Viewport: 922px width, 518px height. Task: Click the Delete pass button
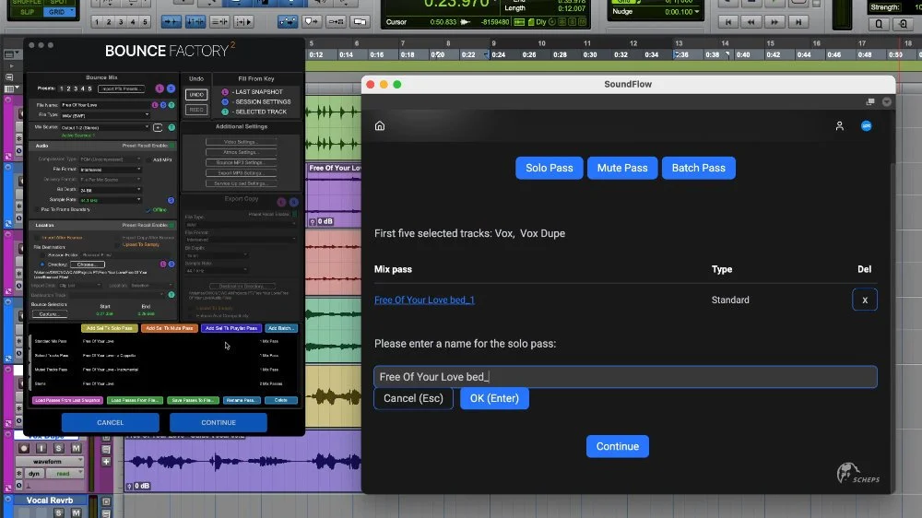281,400
